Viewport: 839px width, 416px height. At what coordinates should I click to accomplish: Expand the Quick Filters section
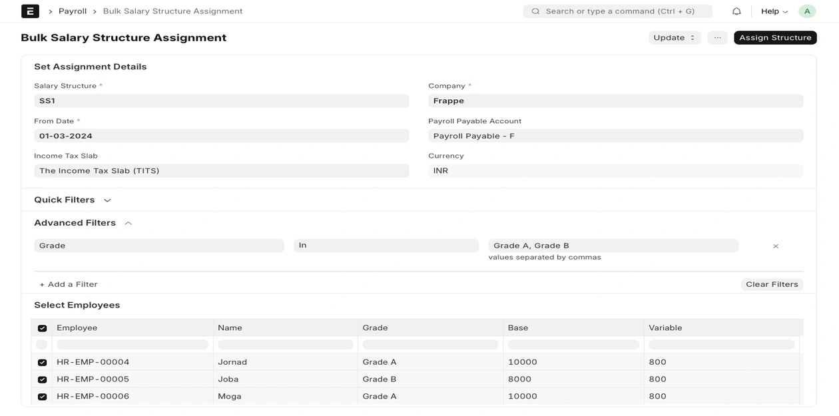107,200
